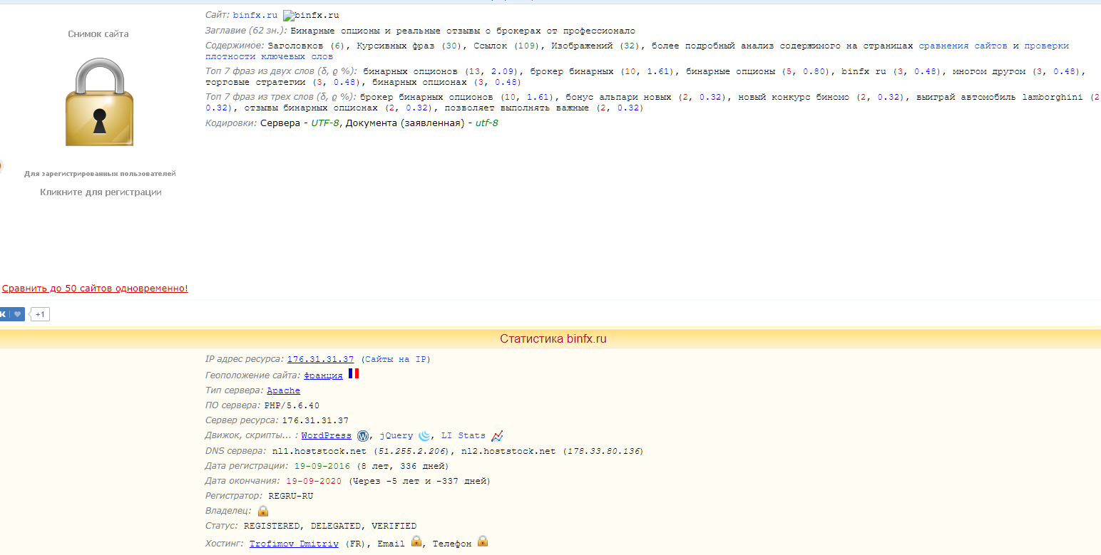Click the Франция geolocation link
This screenshot has height=555, width=1101.
(x=323, y=375)
